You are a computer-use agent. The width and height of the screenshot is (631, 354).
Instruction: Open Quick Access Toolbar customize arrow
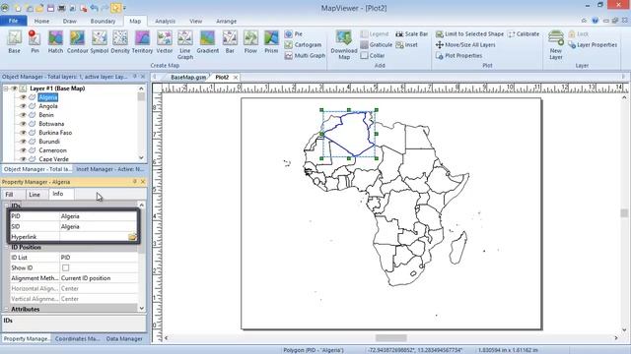click(x=124, y=8)
